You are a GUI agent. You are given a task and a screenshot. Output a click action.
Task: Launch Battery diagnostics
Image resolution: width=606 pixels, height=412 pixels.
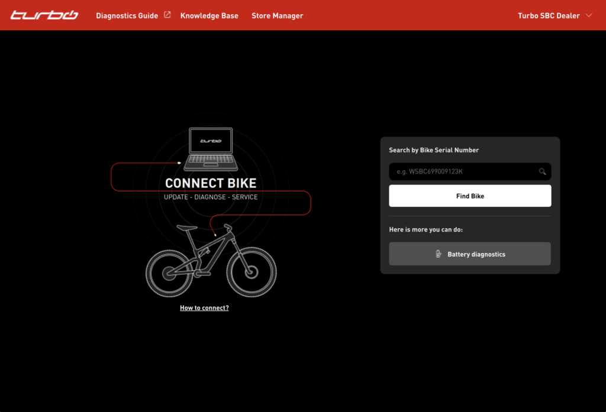[470, 254]
